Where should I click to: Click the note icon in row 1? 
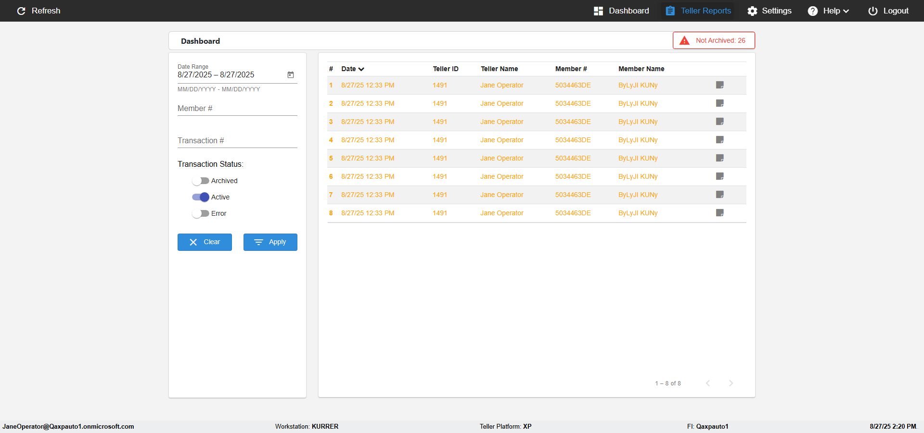pyautogui.click(x=719, y=85)
